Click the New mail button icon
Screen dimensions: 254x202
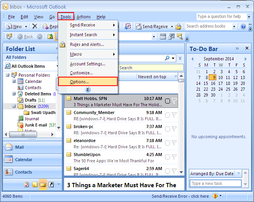9,26
